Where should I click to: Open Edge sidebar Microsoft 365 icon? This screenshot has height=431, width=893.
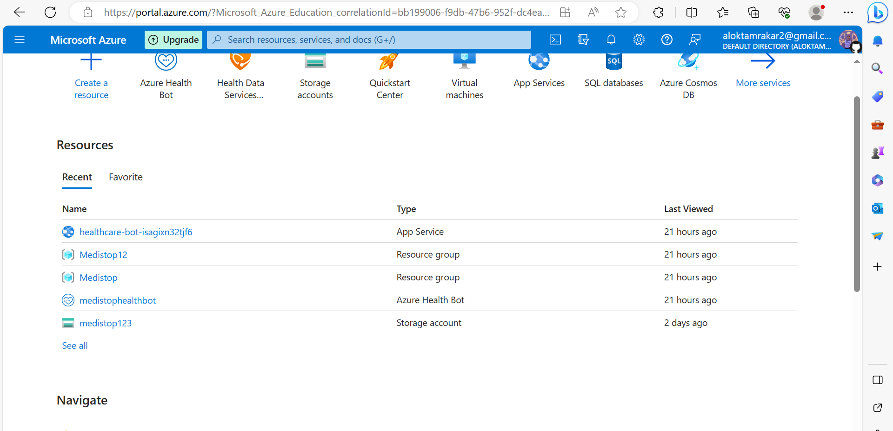[x=878, y=180]
